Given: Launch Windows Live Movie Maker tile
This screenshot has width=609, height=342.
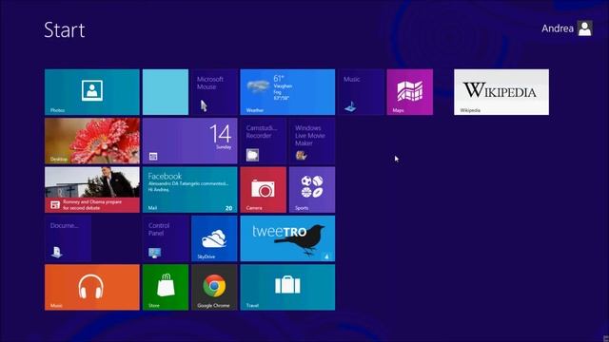Looking at the screenshot, I should click(312, 141).
